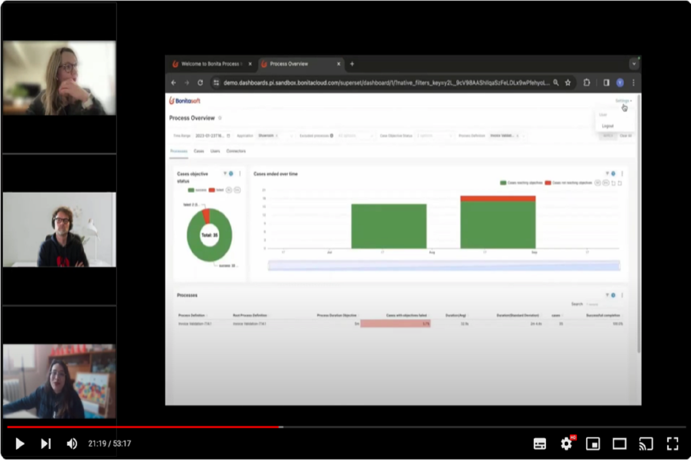Open the Connectors dashboard tab
The height and width of the screenshot is (460, 691).
tap(236, 151)
